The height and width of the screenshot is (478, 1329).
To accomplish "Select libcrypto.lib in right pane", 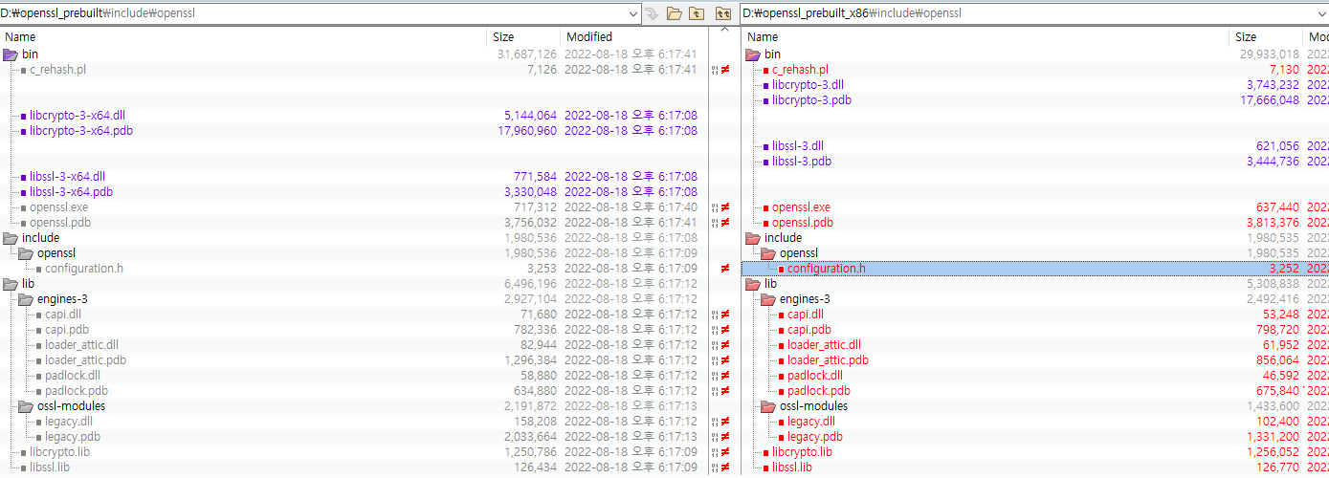I will (x=802, y=452).
